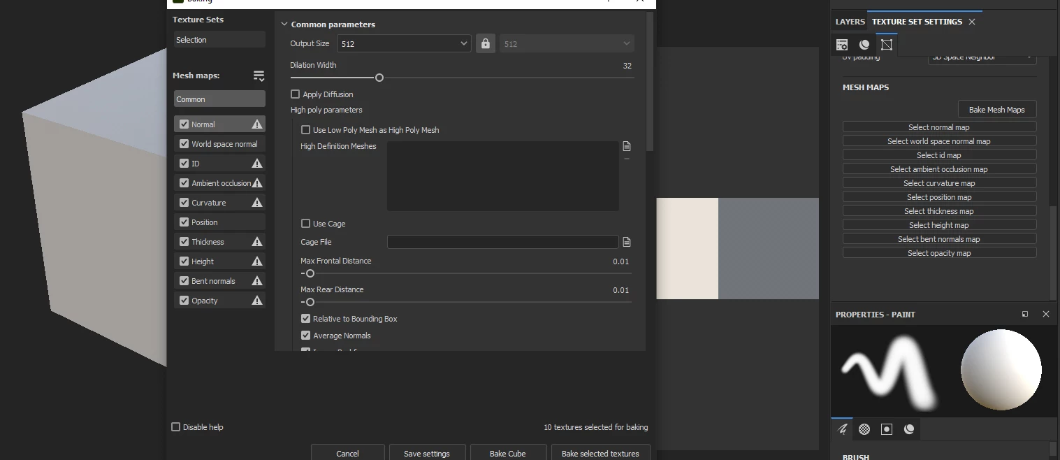The image size is (1060, 460).
Task: Click Select normal map
Action: pos(939,127)
